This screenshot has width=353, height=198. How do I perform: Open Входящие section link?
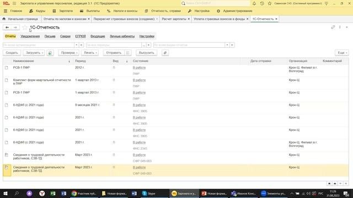(98, 36)
